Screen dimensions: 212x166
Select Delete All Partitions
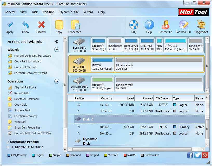pyautogui.click(x=26, y=99)
